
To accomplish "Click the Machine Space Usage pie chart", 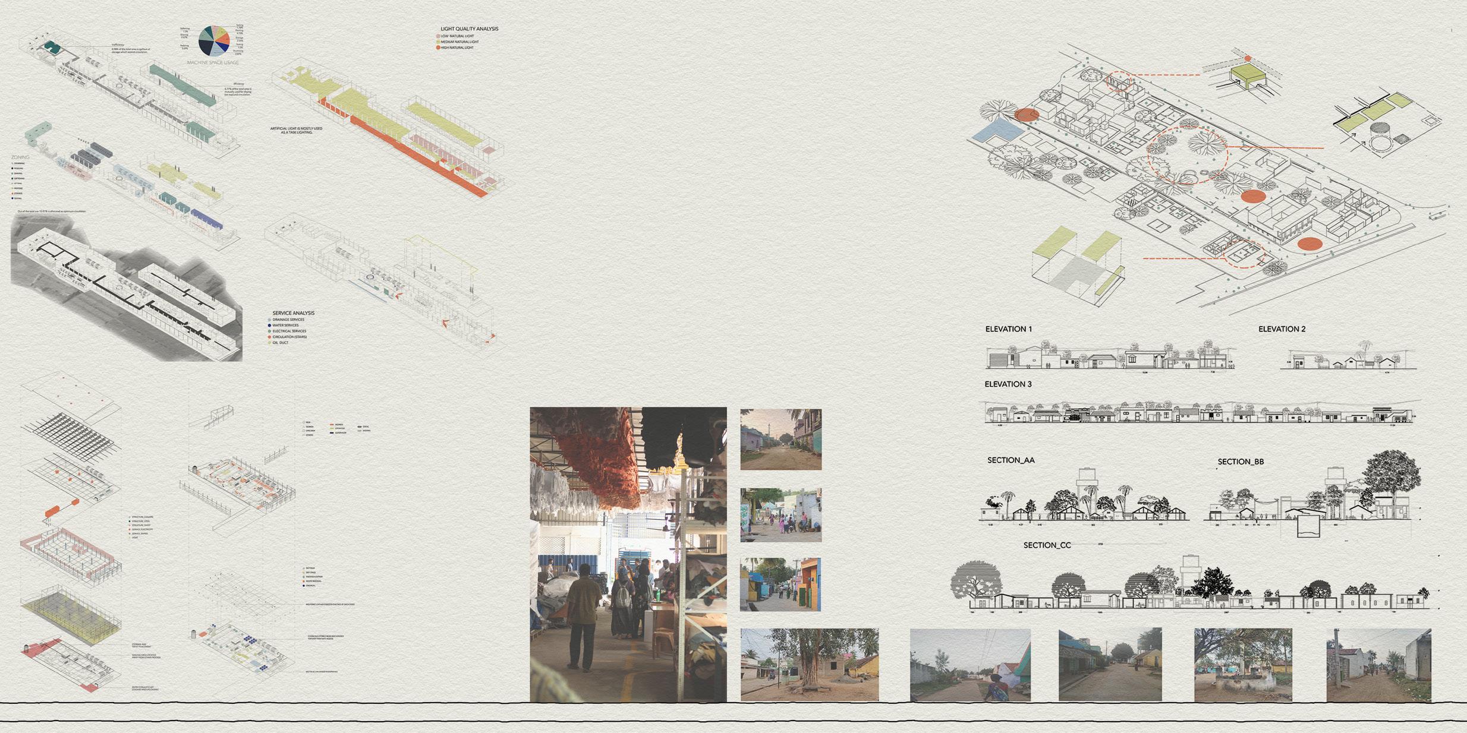I will (214, 42).
